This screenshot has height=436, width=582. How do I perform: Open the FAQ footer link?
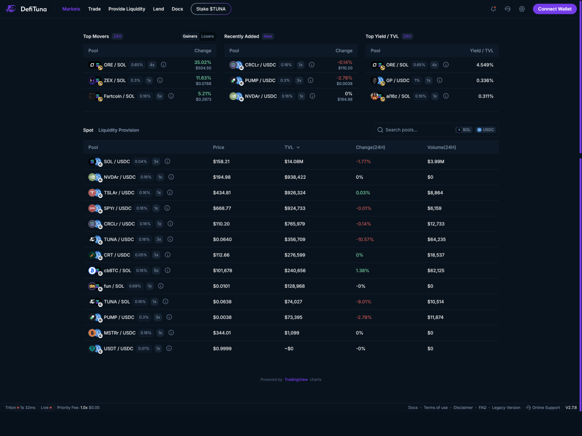tap(482, 408)
